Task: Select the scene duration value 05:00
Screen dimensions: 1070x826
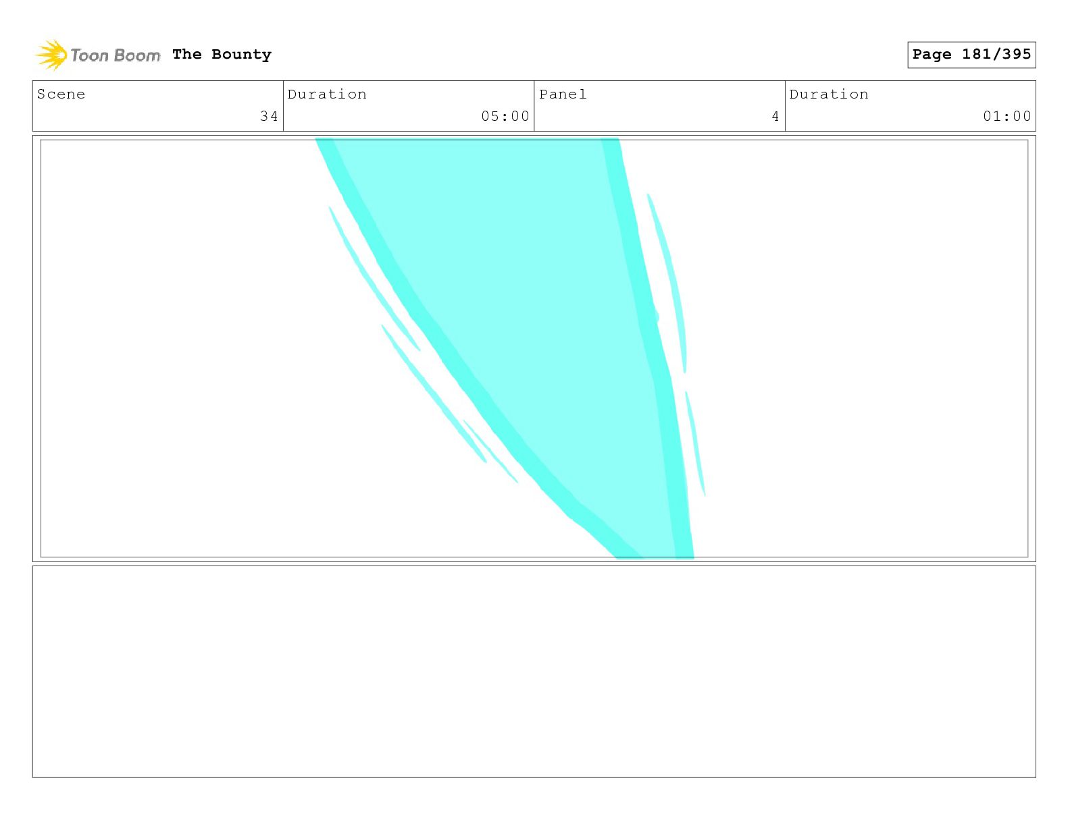Action: (505, 116)
